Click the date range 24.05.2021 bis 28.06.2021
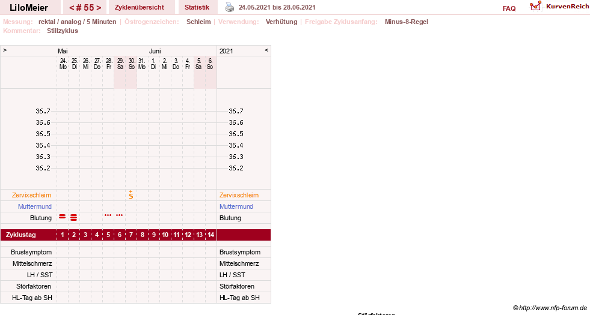 277,8
